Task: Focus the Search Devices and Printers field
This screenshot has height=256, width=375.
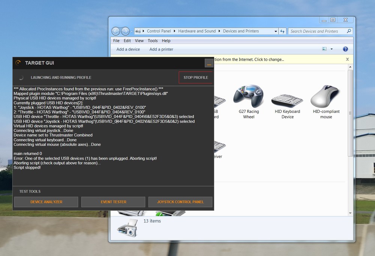Action: (321, 31)
